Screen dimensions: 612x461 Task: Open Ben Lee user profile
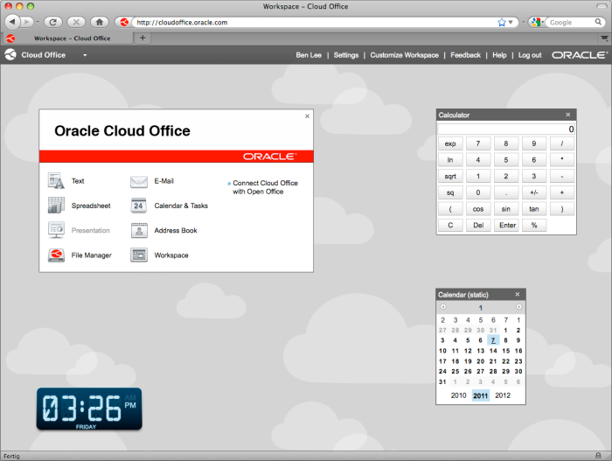point(309,55)
